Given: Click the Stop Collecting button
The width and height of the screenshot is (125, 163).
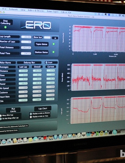Looking at the screenshot, I should [x=6, y=22].
